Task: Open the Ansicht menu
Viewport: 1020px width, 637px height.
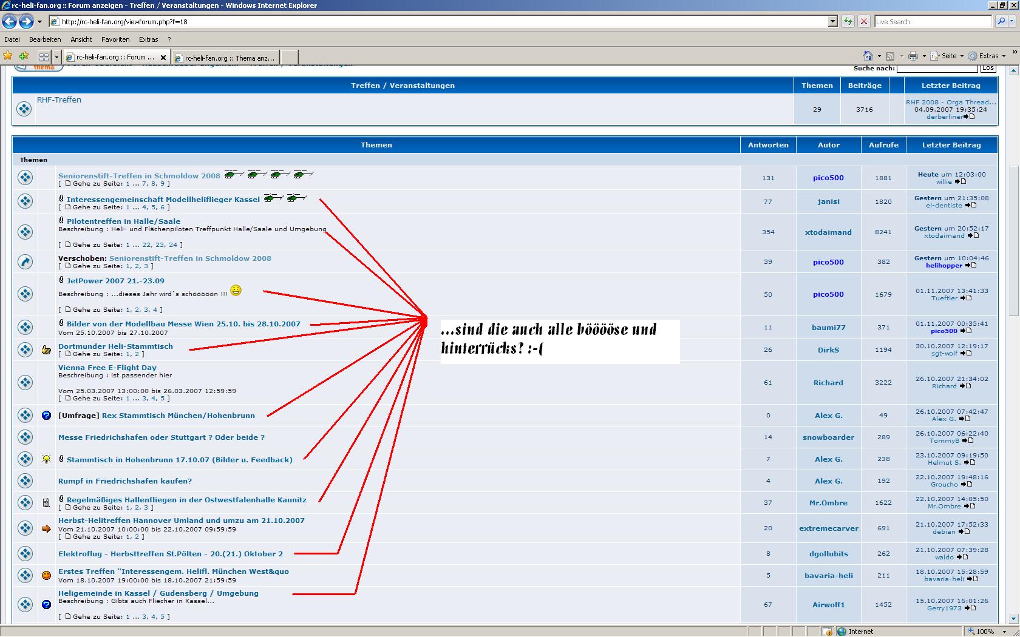Action: pos(81,39)
